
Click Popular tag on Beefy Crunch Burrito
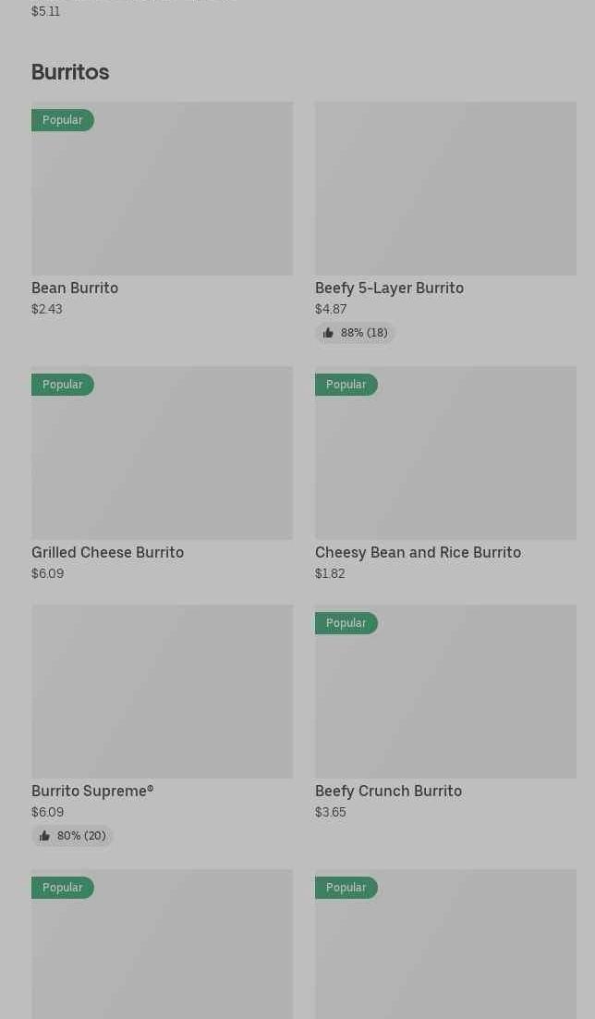pos(346,623)
